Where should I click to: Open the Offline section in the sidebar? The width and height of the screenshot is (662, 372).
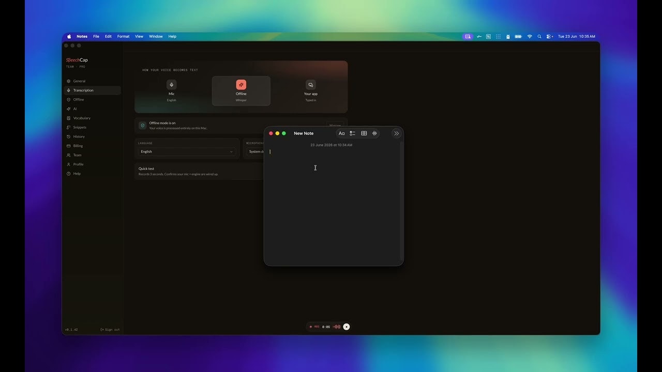coord(92,100)
